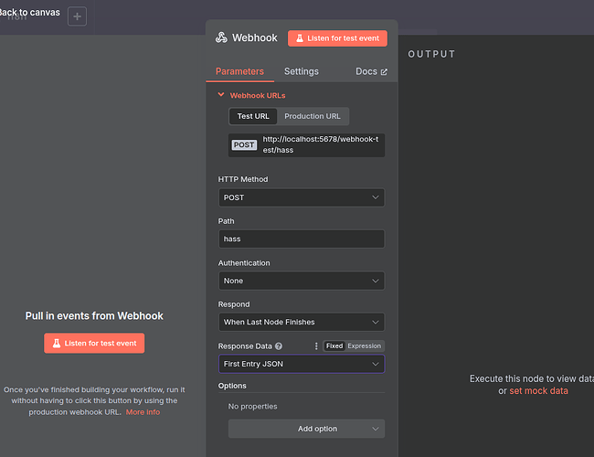Click the Webhook node icon in header
The width and height of the screenshot is (594, 457).
click(221, 37)
